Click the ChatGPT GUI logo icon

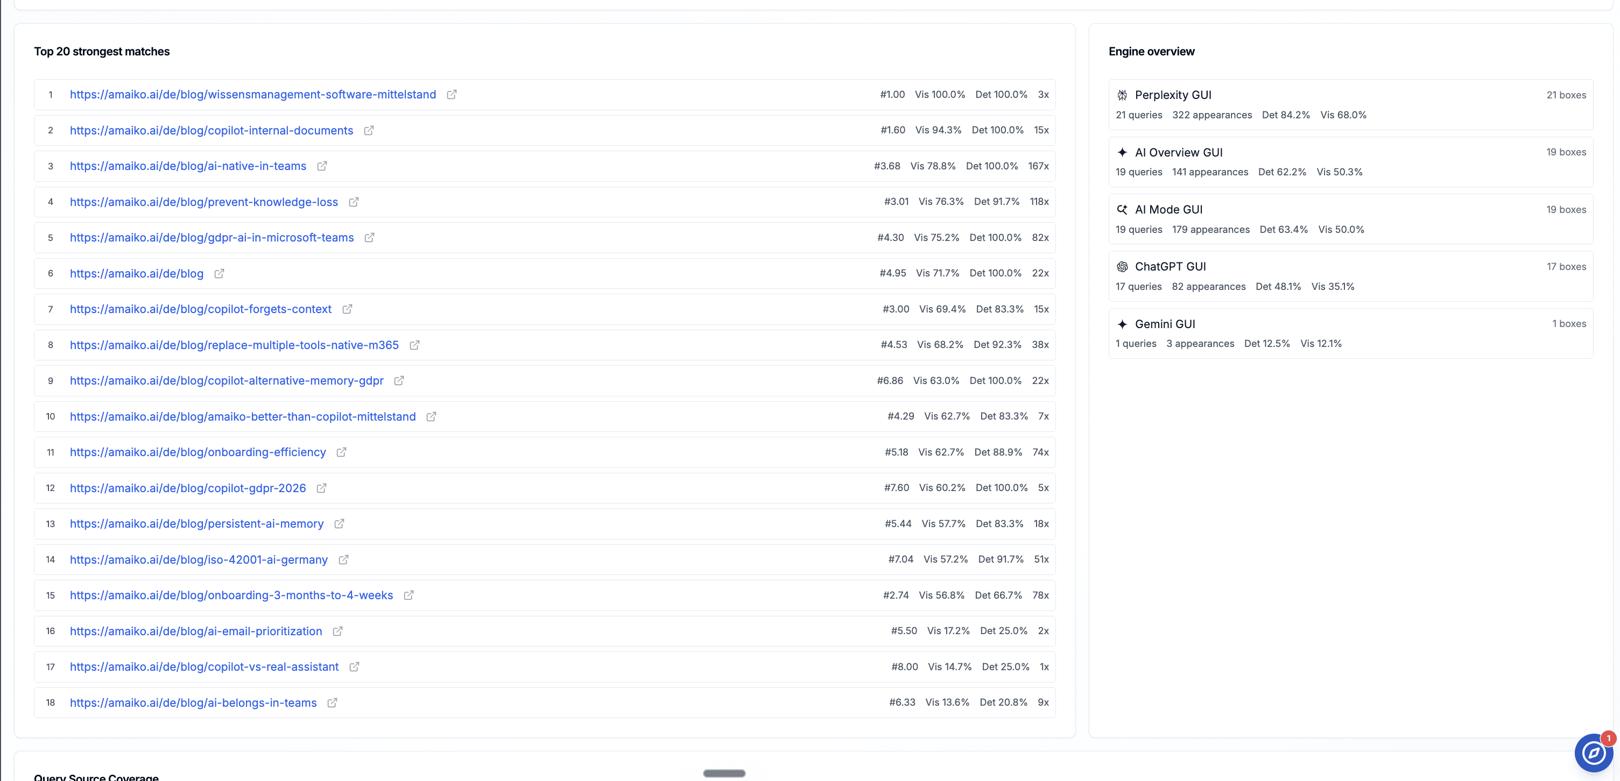(1122, 266)
